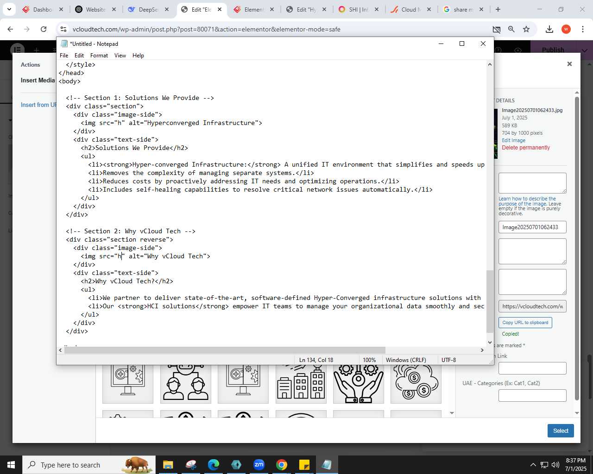Select the hands holding gear thumbnail
The width and height of the screenshot is (593, 474).
click(x=359, y=383)
